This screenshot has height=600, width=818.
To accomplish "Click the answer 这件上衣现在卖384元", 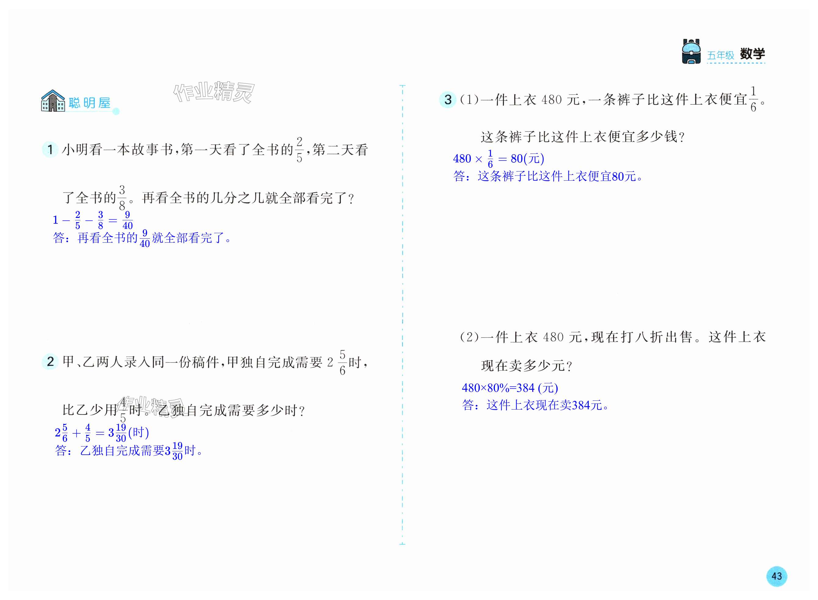I will point(535,405).
